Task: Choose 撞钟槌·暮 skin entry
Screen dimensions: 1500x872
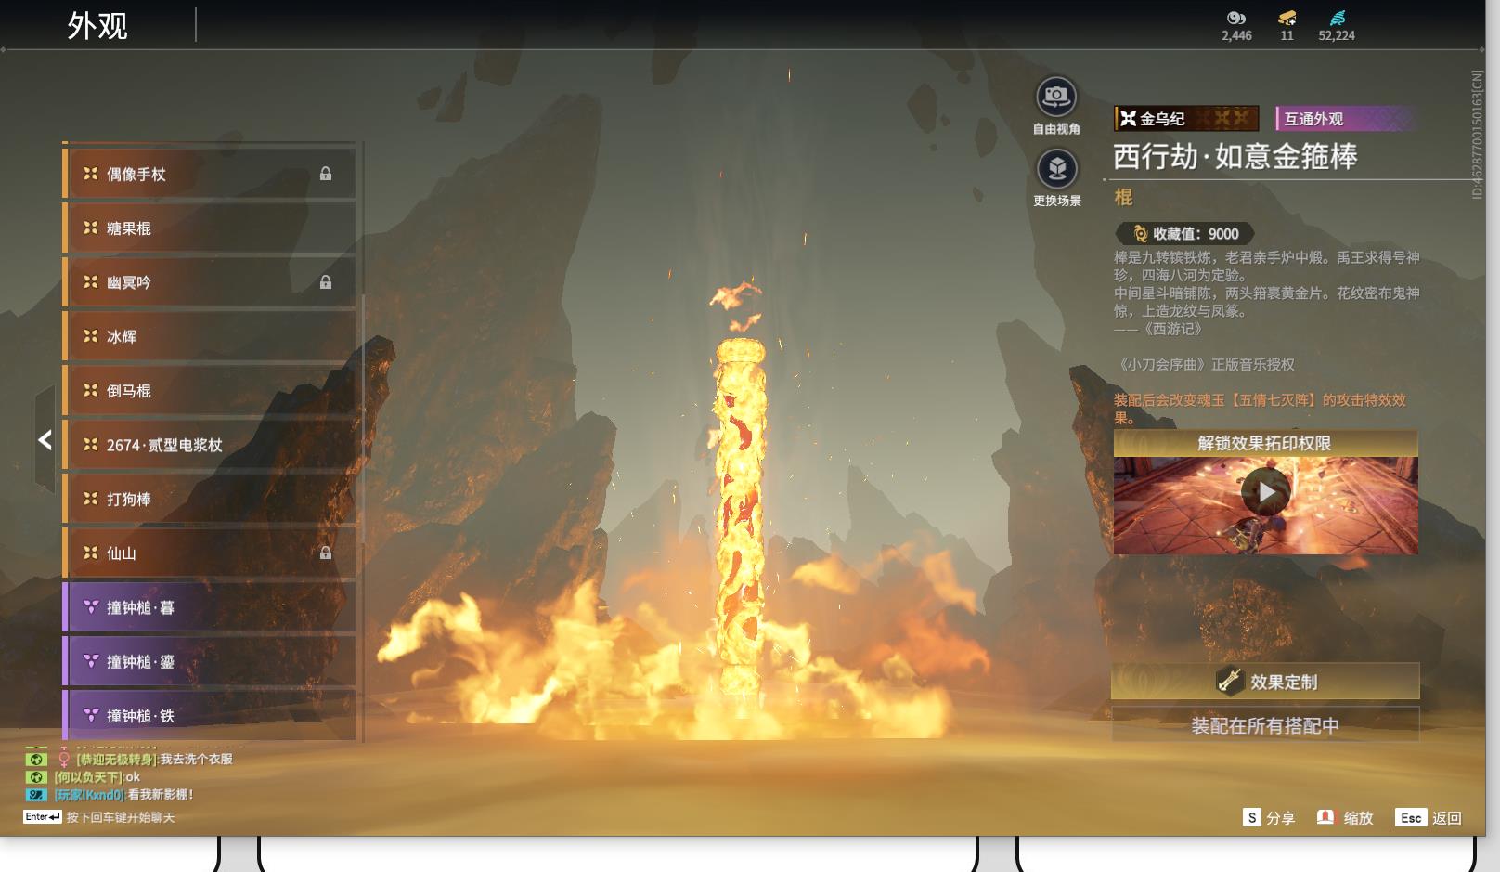Action: [x=210, y=607]
